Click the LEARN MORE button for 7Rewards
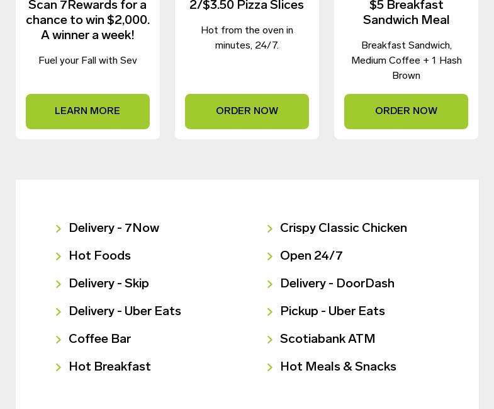The image size is (494, 409). 87,112
